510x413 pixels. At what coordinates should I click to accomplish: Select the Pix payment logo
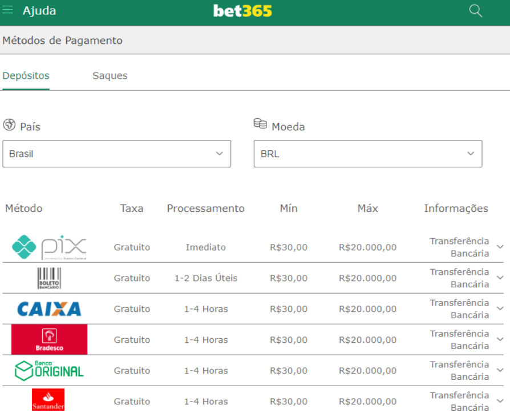(49, 247)
